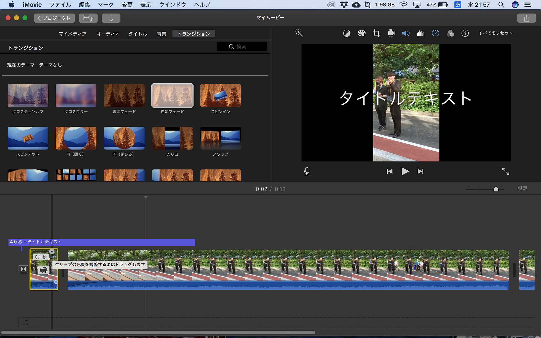
Task: Click the voiceover microphone icon
Action: click(307, 171)
